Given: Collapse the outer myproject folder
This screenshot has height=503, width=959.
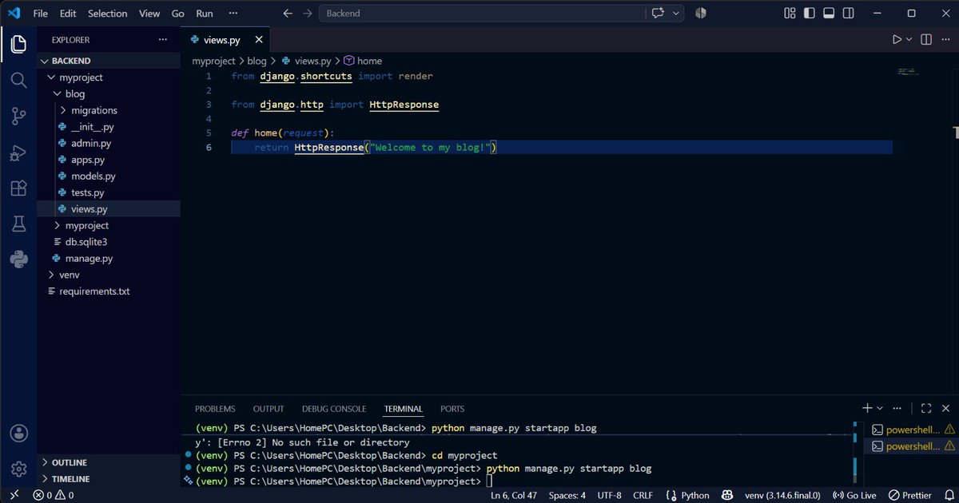Looking at the screenshot, I should pyautogui.click(x=109, y=77).
